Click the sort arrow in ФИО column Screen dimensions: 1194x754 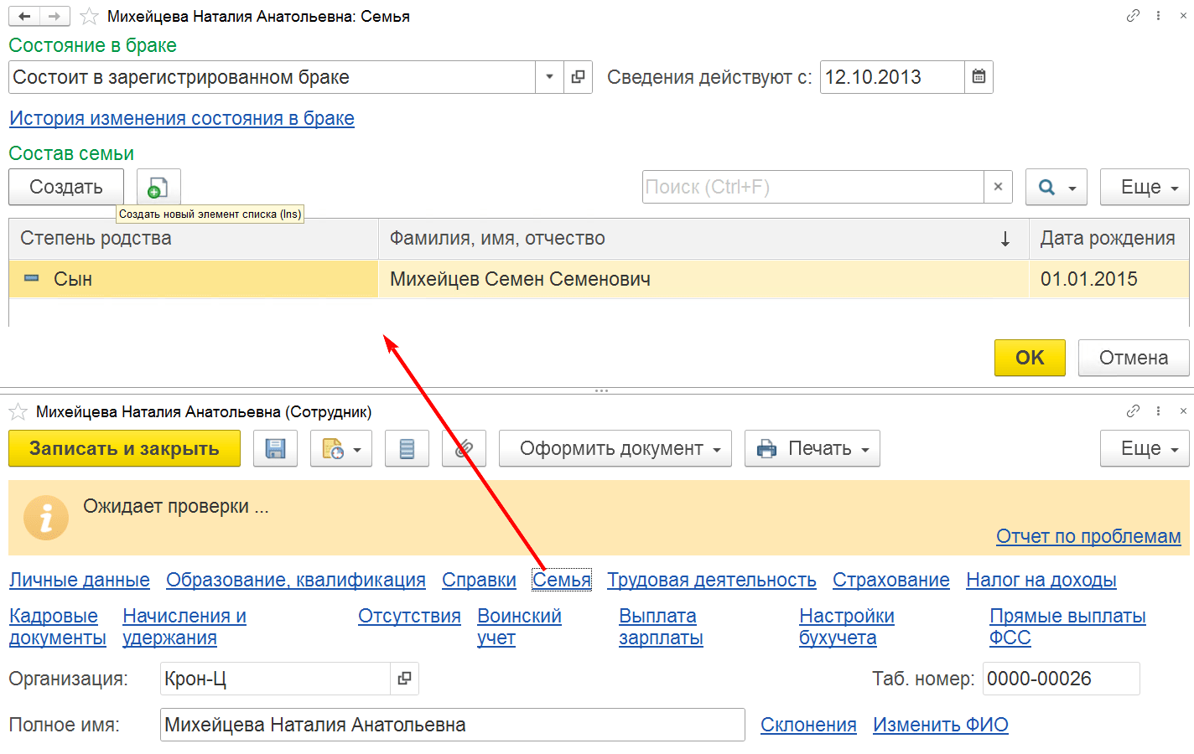1005,239
